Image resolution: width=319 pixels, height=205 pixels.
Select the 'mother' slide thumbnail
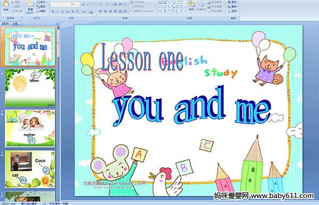(x=30, y=128)
